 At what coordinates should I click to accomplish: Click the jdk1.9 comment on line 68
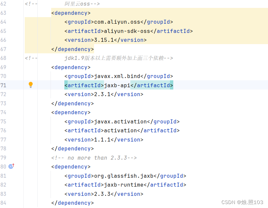pyautogui.click(x=119, y=58)
